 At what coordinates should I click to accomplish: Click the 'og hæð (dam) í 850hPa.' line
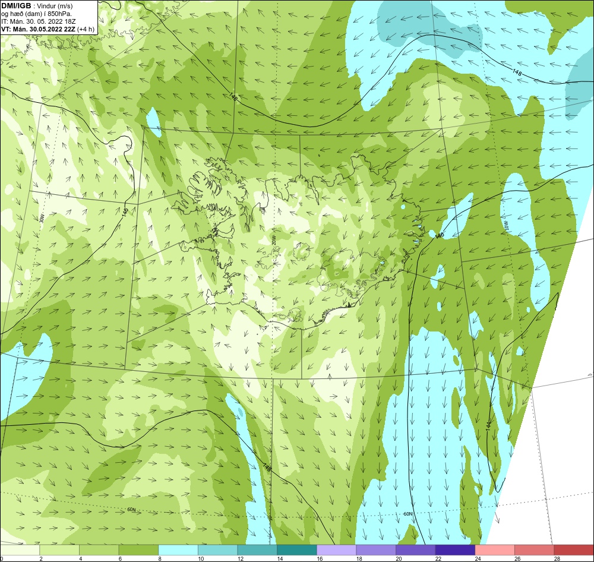click(x=36, y=14)
